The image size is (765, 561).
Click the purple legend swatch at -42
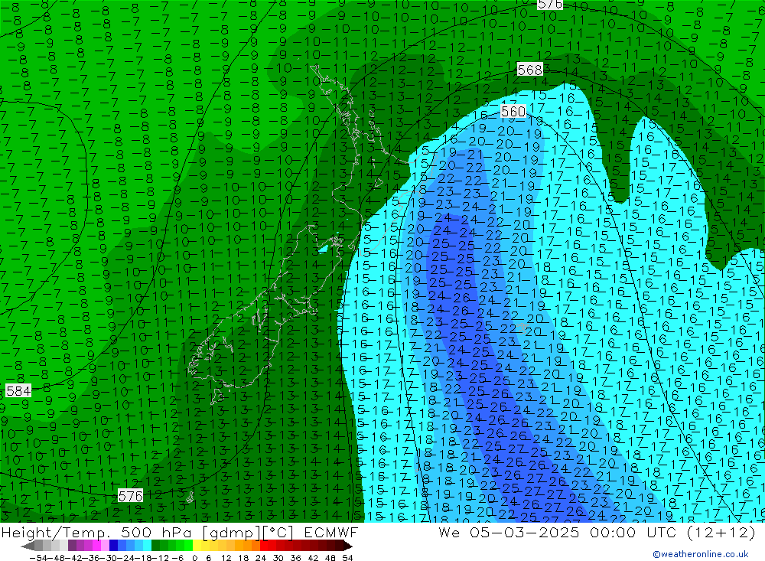[x=72, y=546]
